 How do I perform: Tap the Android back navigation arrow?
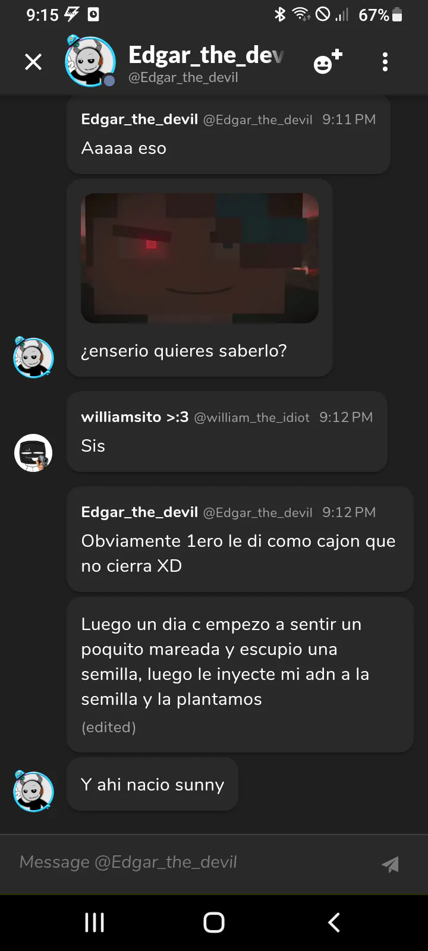click(334, 922)
